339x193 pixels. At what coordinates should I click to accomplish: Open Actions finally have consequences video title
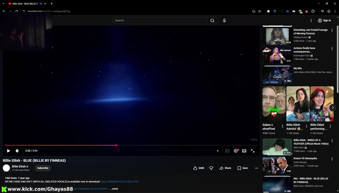304,50
